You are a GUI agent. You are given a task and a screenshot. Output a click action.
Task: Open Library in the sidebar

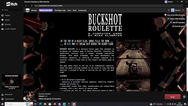[7, 20]
